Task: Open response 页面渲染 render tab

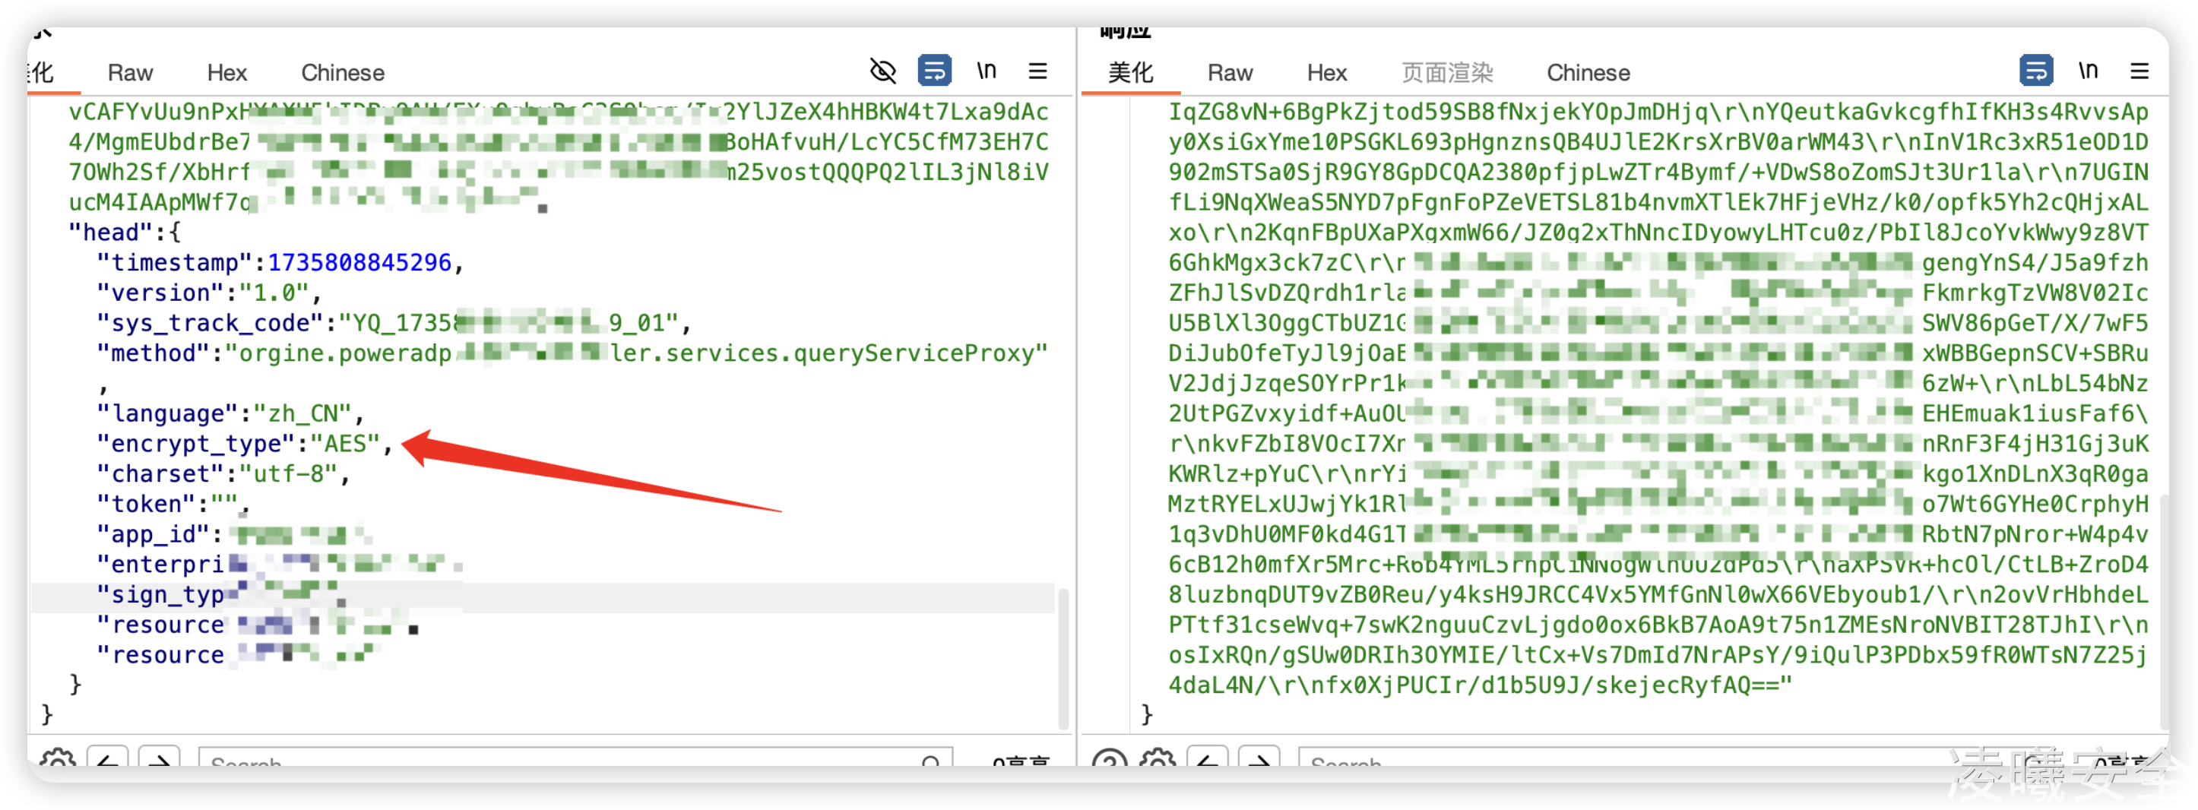Action: 1447,74
